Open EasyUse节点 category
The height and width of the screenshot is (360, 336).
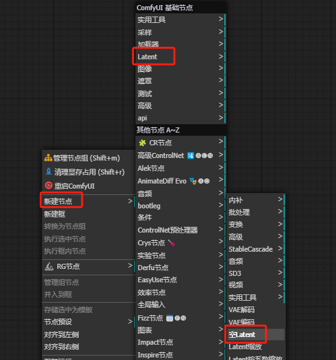pyautogui.click(x=181, y=280)
